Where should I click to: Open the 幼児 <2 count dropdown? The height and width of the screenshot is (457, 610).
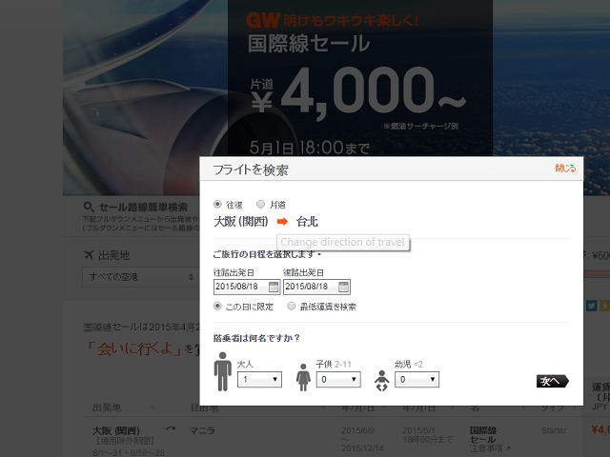point(417,379)
